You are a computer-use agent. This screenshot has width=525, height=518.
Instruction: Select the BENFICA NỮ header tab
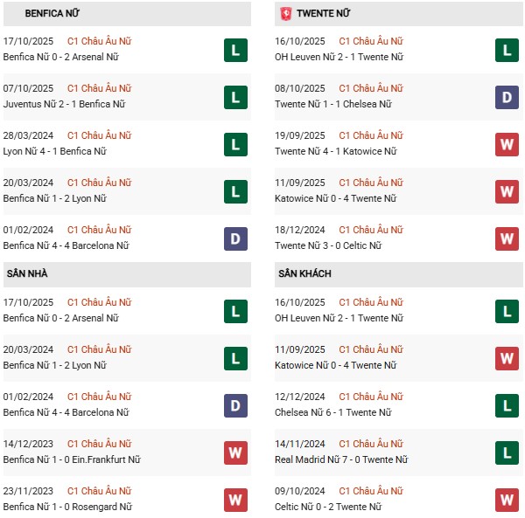point(54,14)
